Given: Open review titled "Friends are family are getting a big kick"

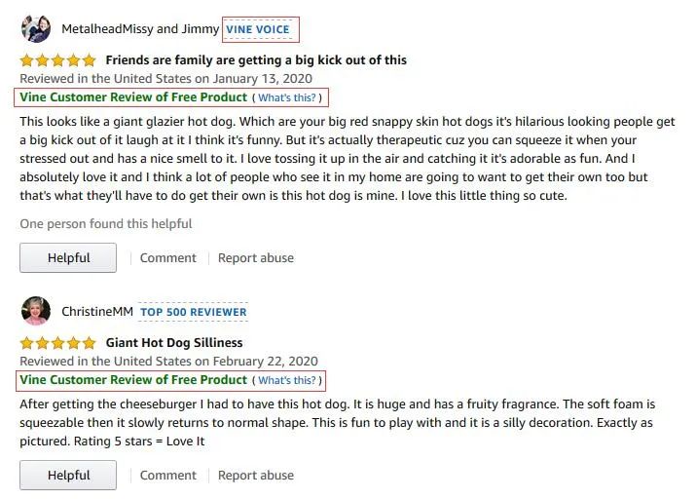Looking at the screenshot, I should point(255,60).
